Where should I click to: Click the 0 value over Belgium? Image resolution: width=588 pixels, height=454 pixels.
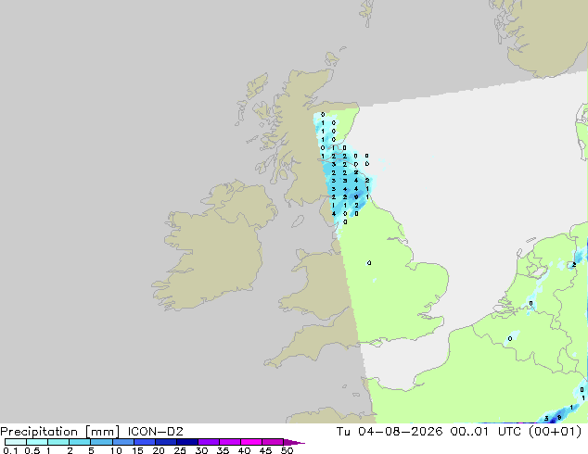coord(510,338)
